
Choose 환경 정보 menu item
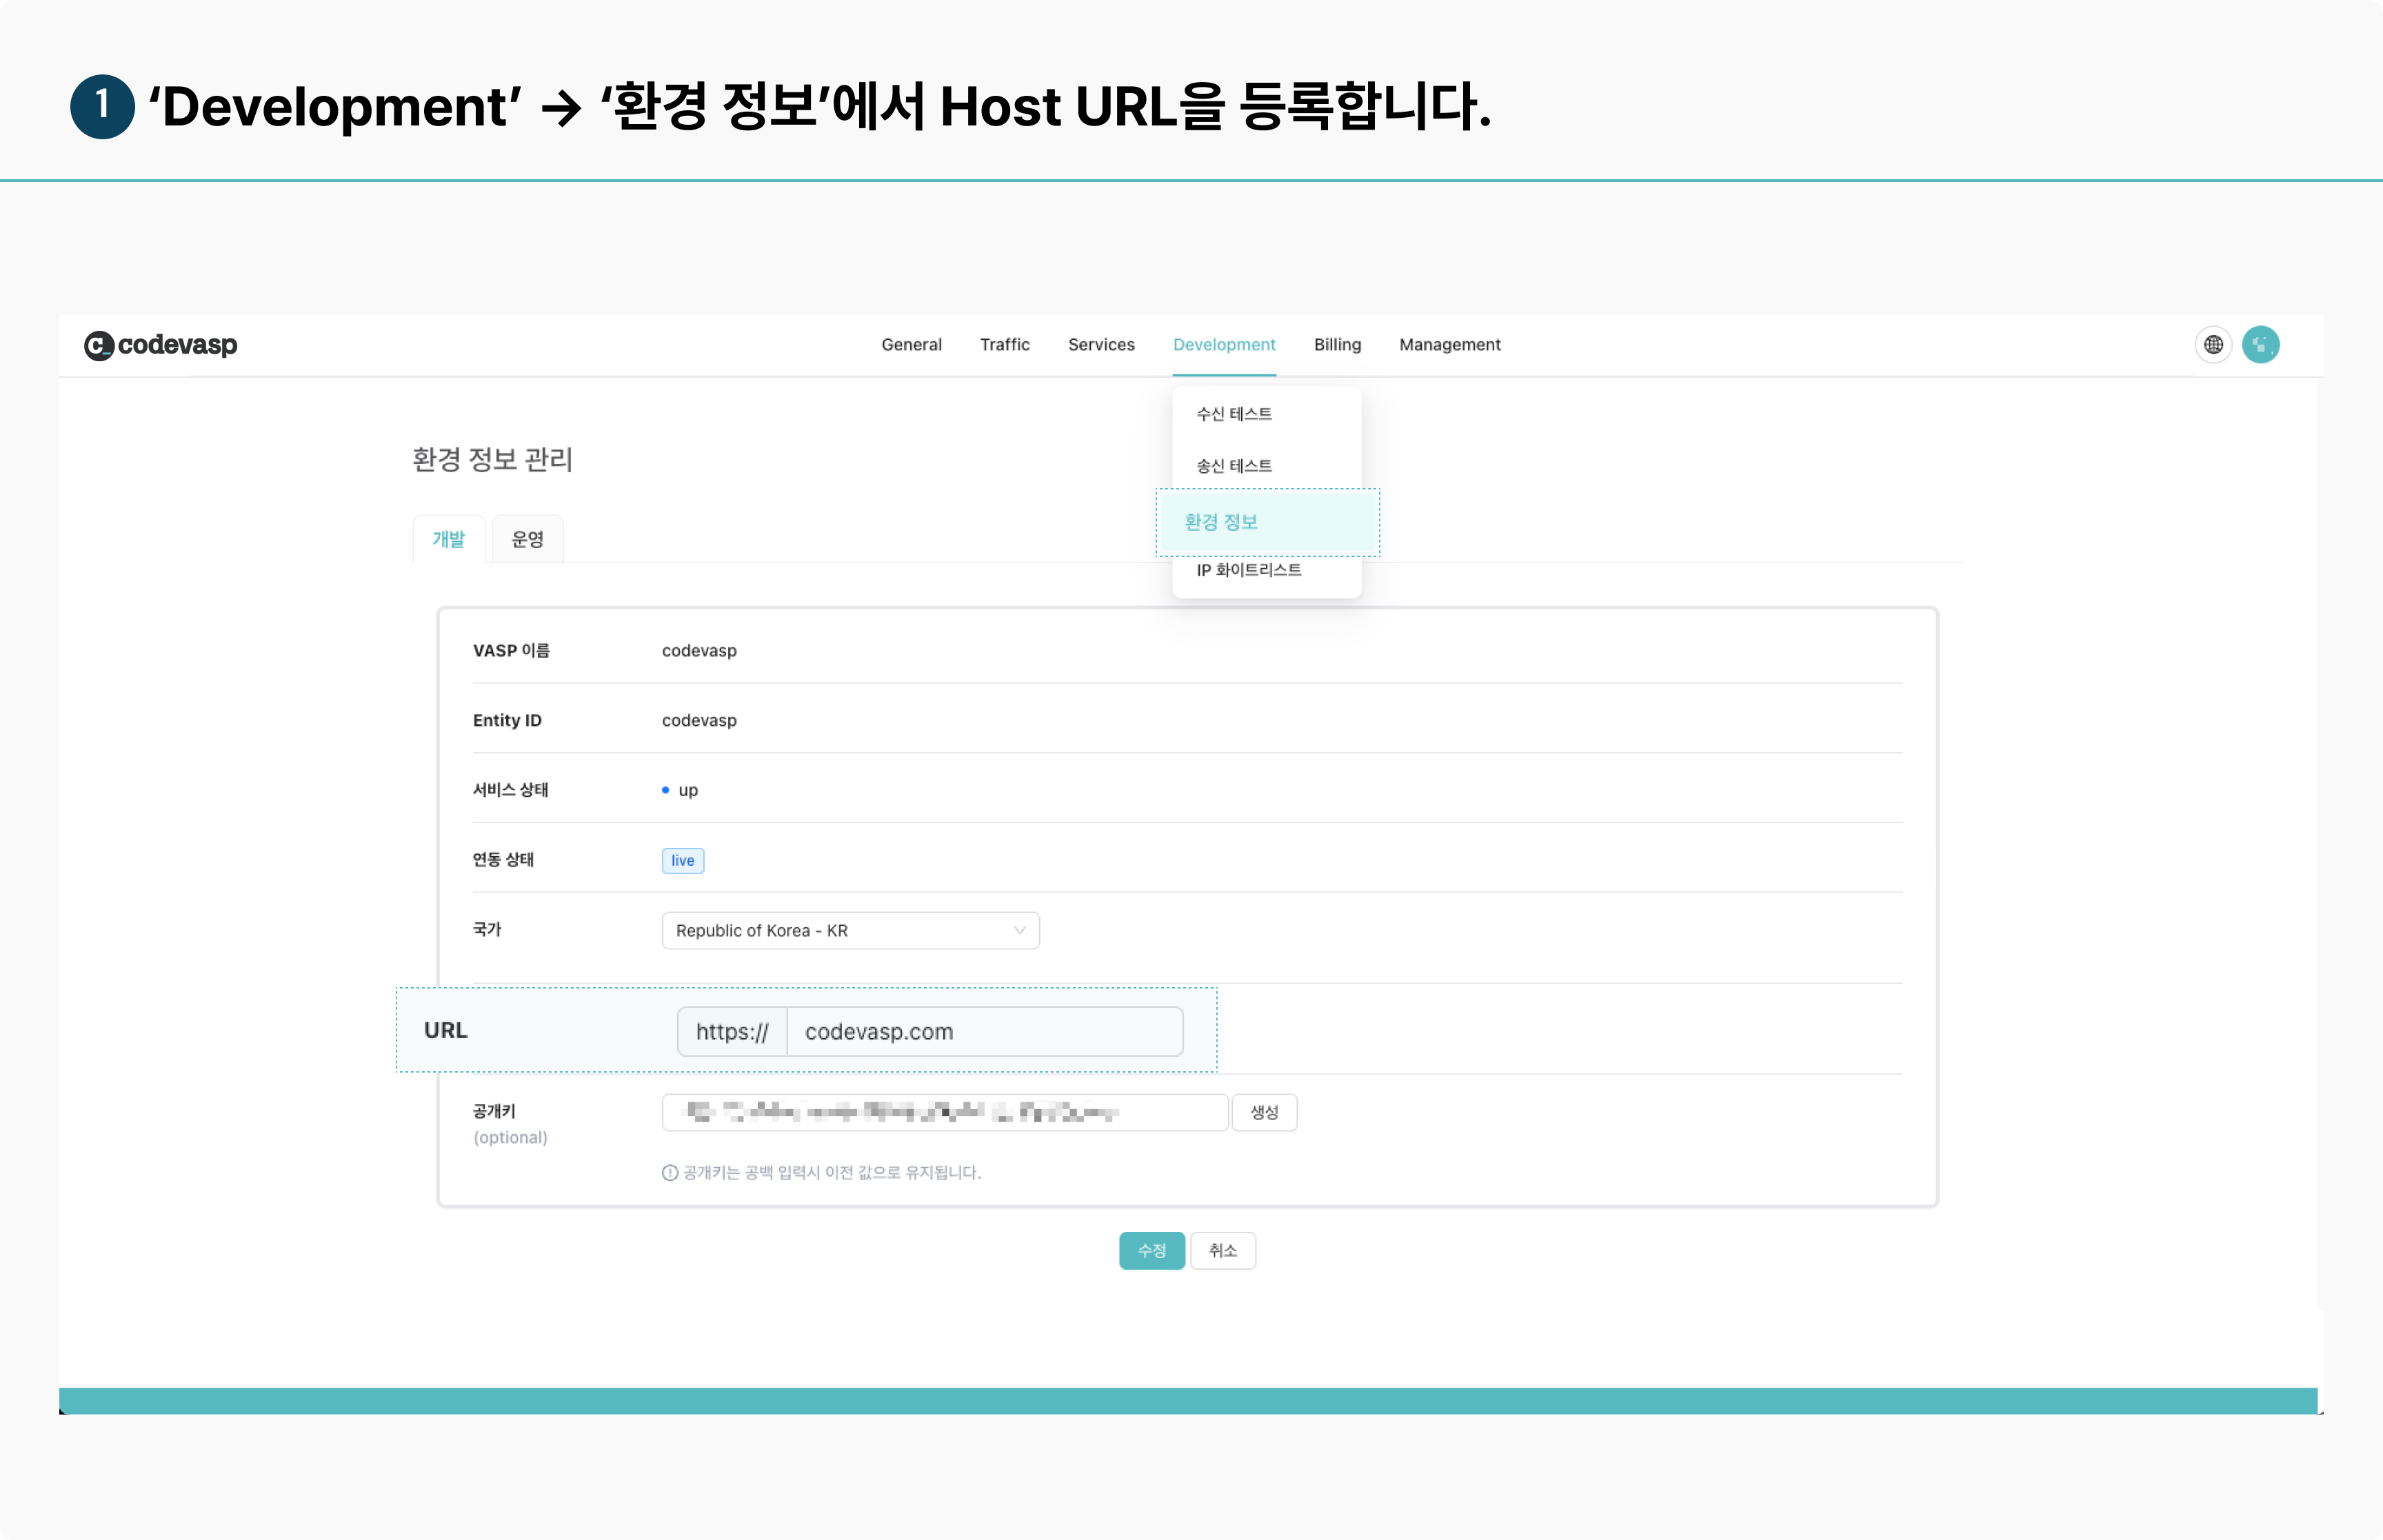pos(1221,522)
